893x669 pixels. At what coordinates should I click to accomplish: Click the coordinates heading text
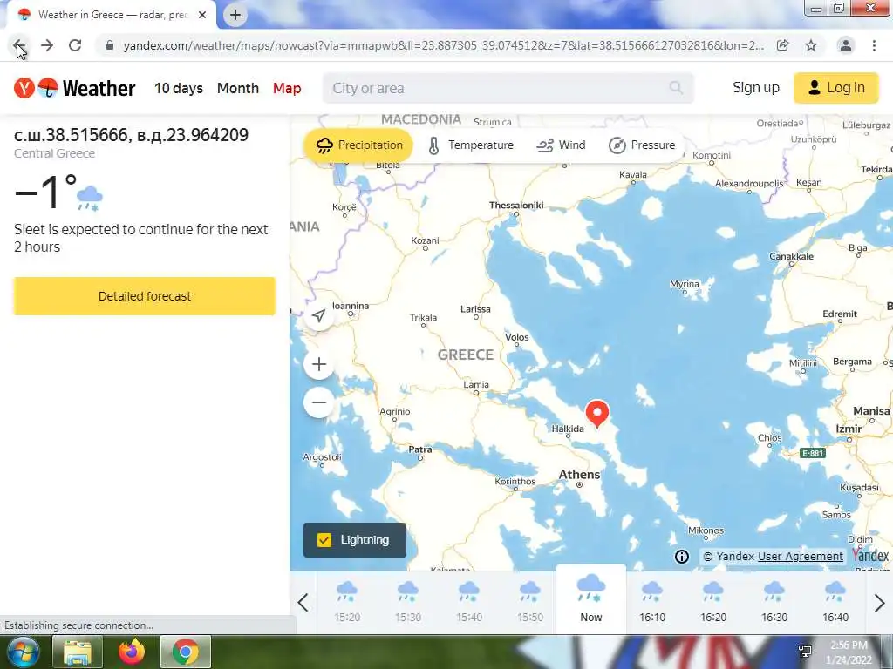click(x=131, y=135)
